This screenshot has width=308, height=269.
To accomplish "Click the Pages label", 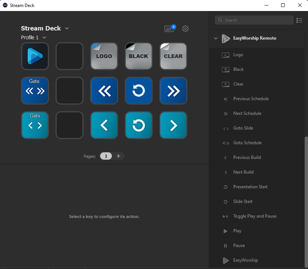I will (89, 156).
